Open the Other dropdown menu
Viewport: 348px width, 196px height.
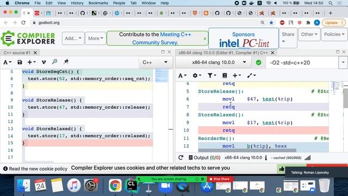[309, 34]
